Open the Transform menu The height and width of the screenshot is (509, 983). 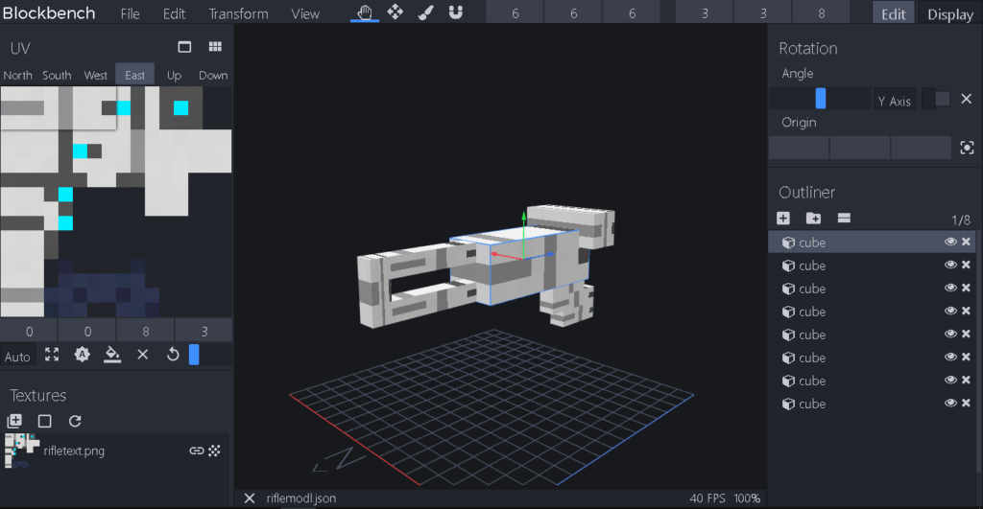tap(238, 13)
